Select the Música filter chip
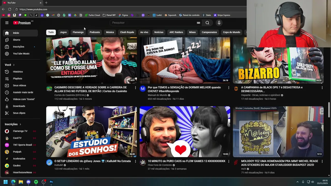331x186 pixels. [110, 32]
